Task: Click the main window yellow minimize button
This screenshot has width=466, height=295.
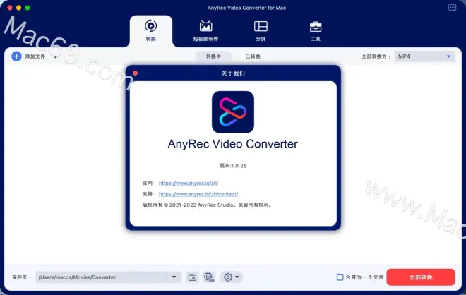Action: coord(18,8)
